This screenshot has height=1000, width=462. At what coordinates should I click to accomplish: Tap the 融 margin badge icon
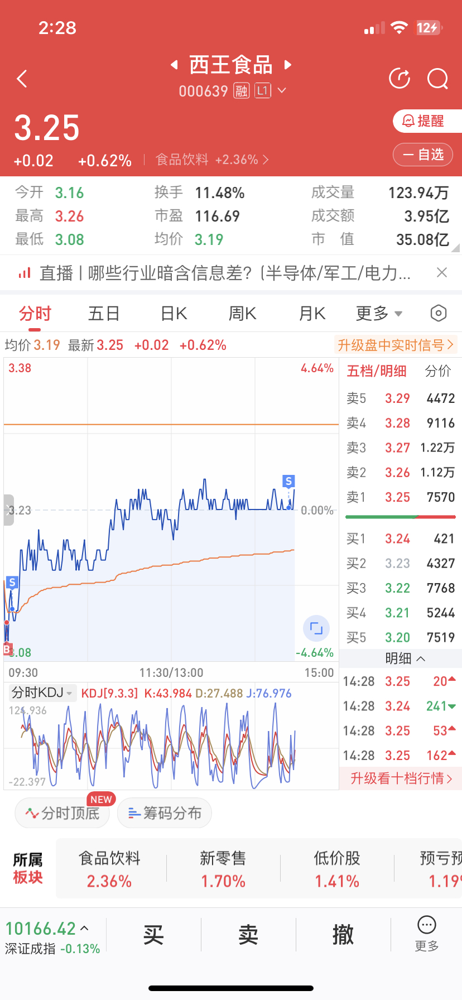click(241, 90)
